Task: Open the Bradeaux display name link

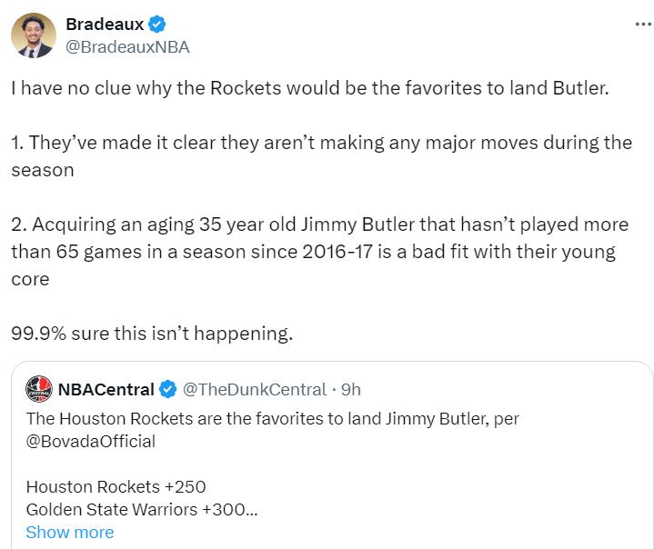Action: (104, 24)
